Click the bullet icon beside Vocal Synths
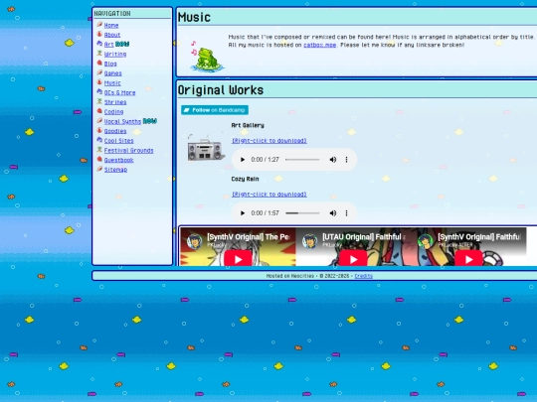 [99, 120]
